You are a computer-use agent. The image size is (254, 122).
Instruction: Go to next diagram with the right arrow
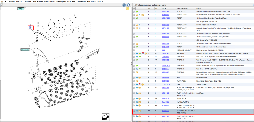(x=128, y=5)
